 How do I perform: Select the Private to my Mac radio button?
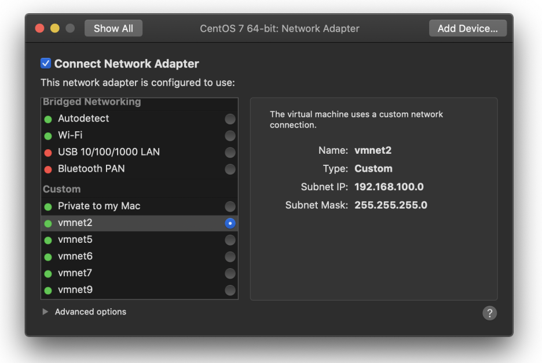[x=230, y=206]
